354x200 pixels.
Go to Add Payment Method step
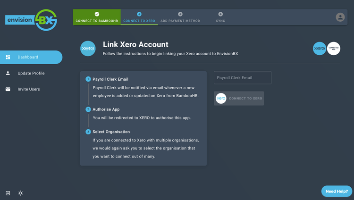click(180, 17)
